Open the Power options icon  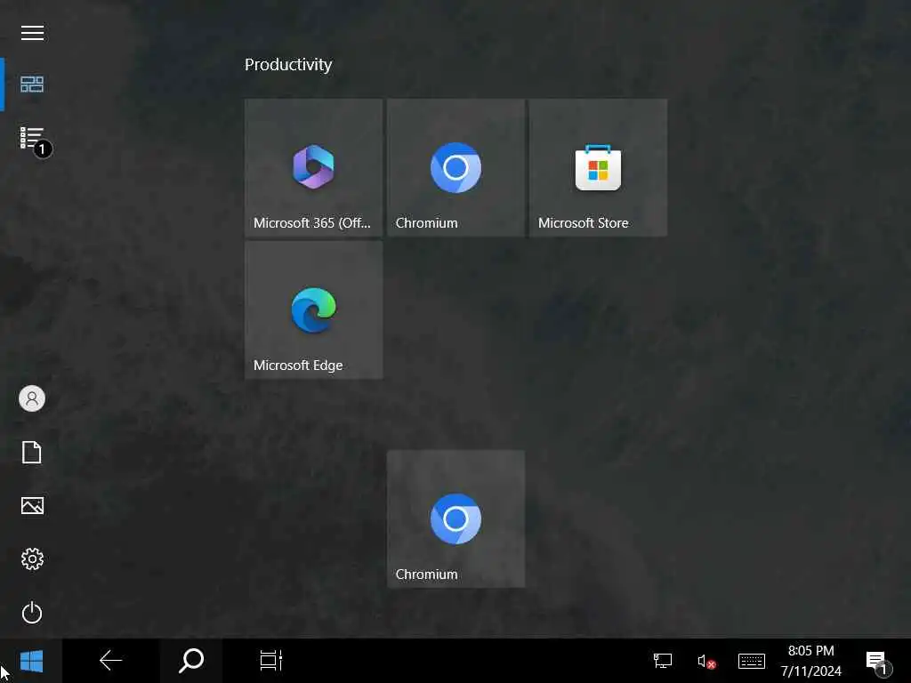coord(32,612)
